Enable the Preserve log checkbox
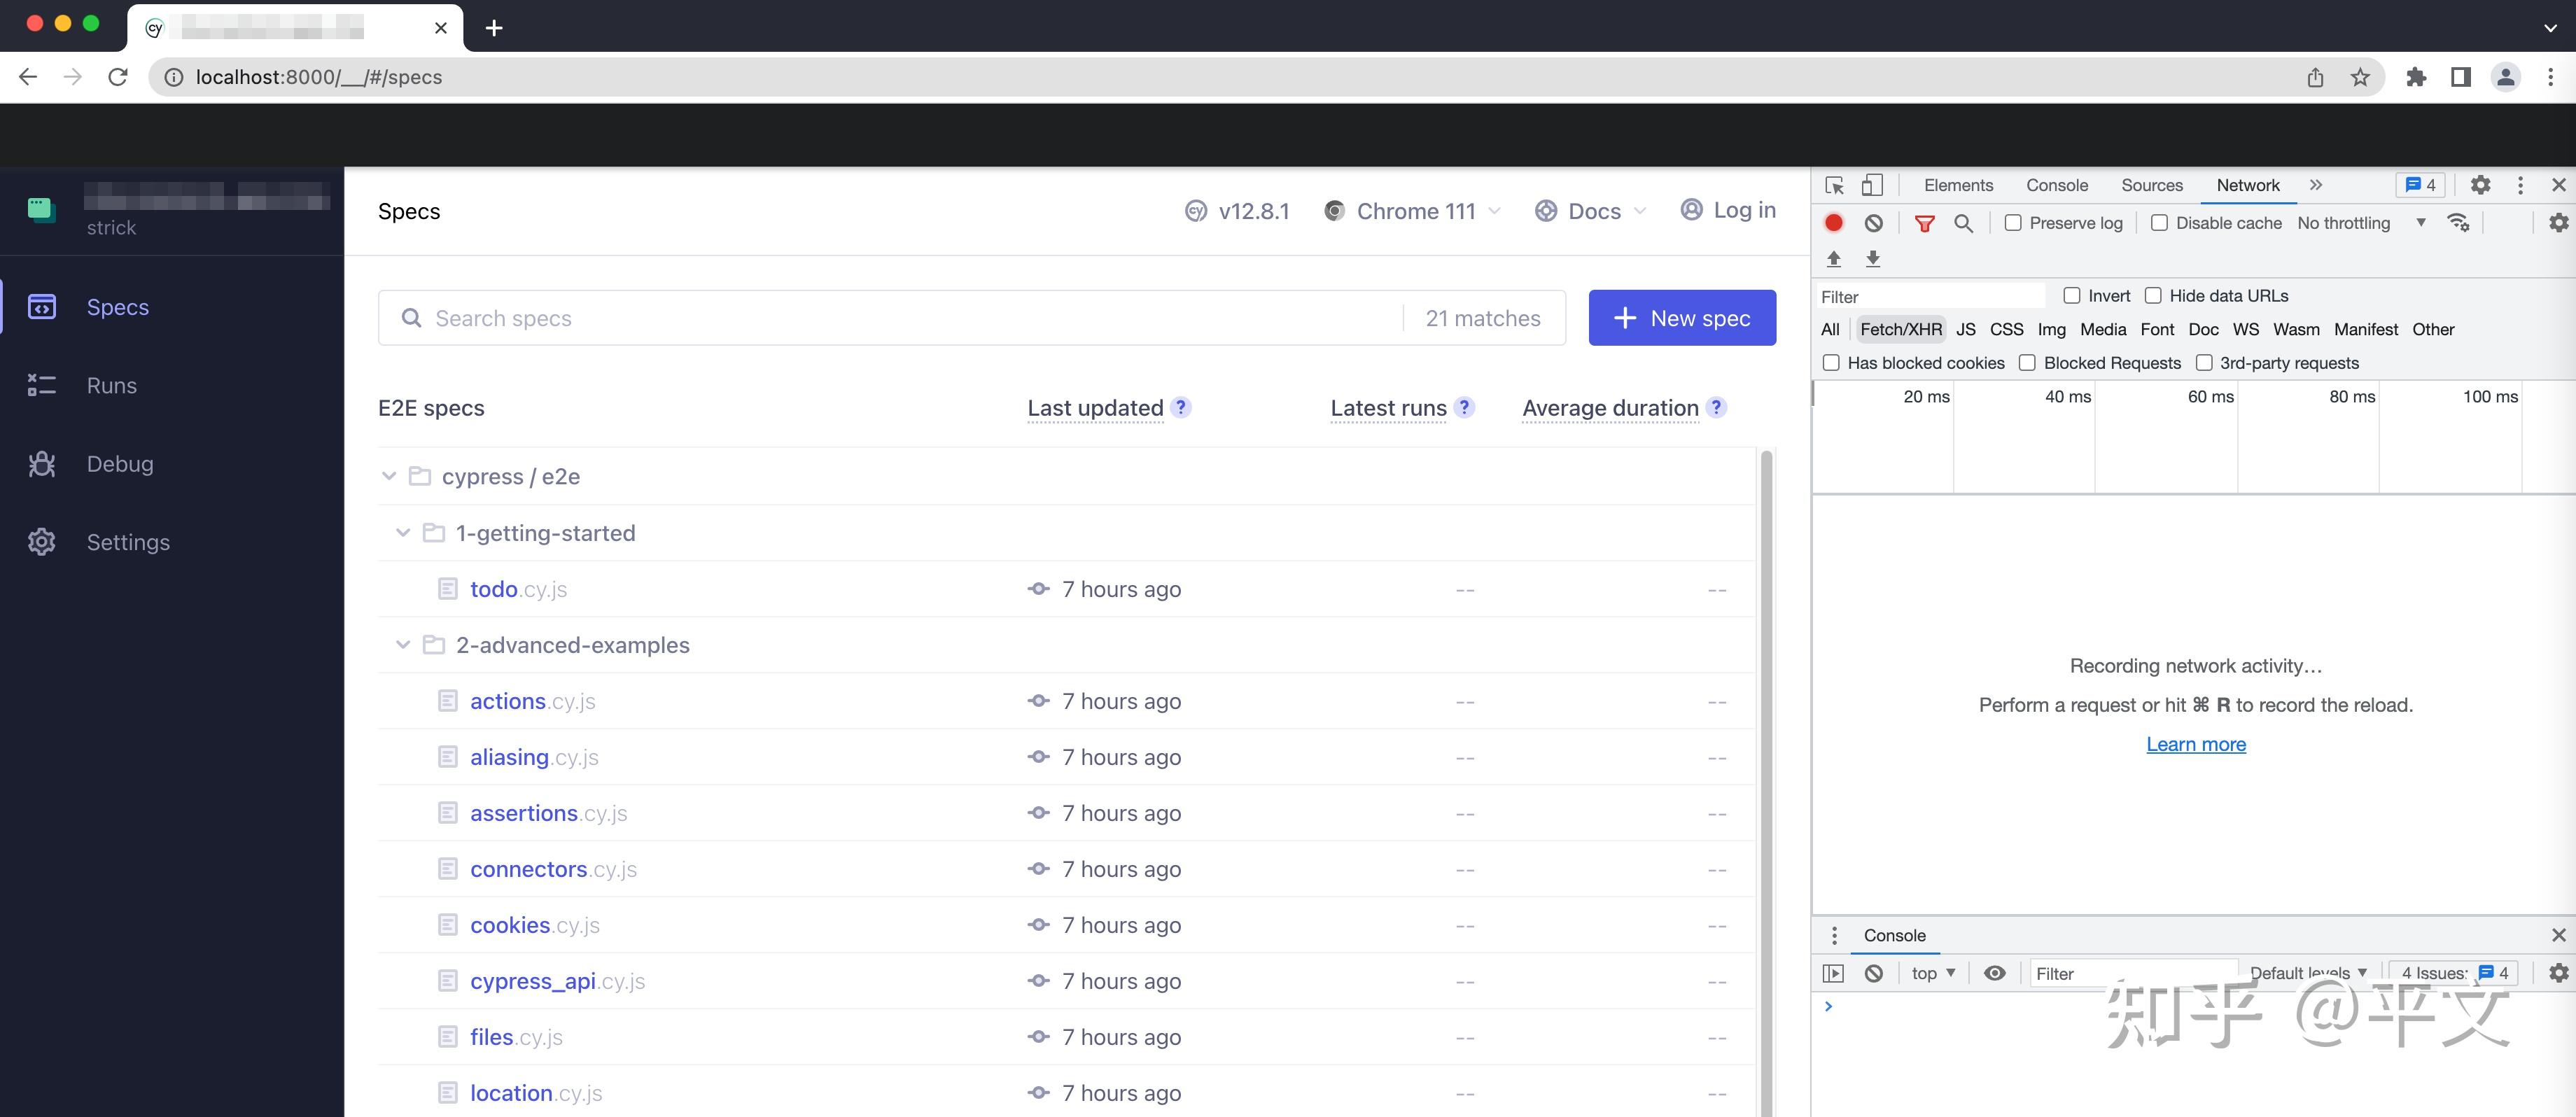This screenshot has width=2576, height=1117. point(2013,223)
